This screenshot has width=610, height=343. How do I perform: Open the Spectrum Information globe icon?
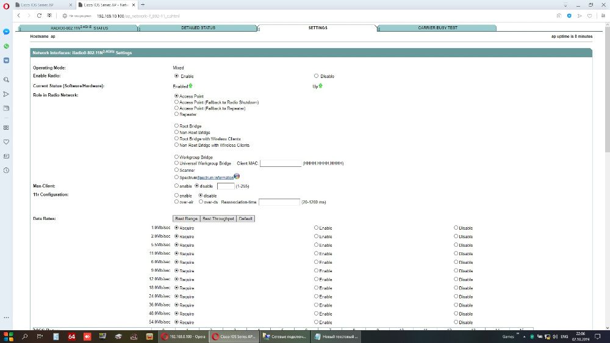[237, 176]
